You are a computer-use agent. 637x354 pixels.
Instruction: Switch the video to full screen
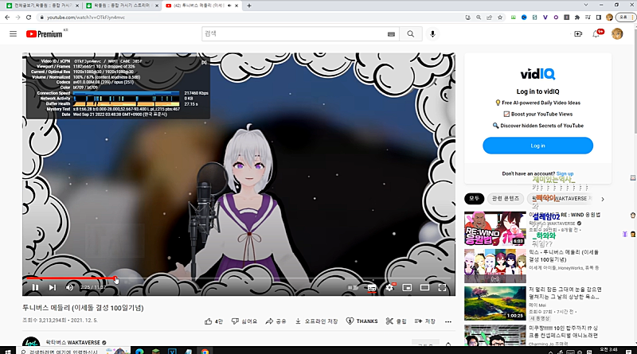coord(442,287)
